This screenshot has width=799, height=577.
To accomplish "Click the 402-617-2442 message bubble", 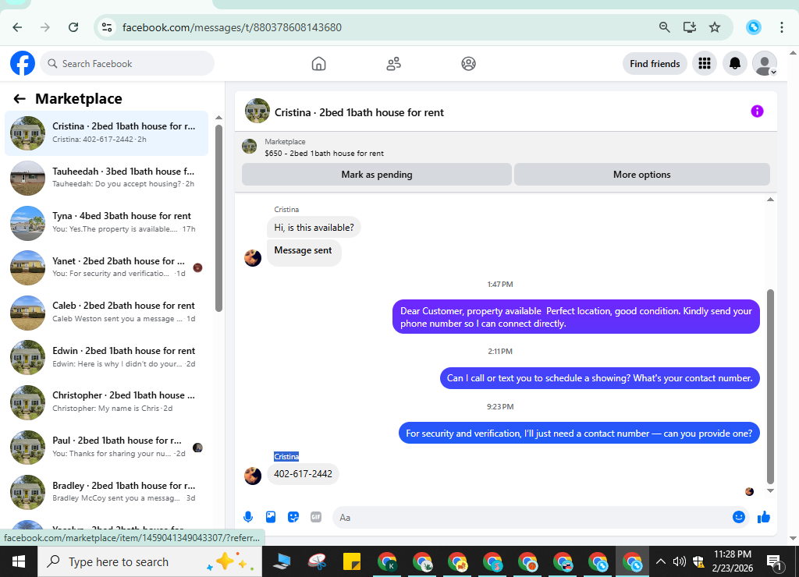I will click(303, 474).
